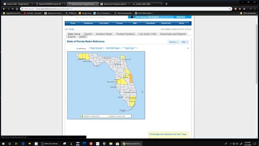Viewport: 259px width, 146px height.
Task: Open the Imported From Firefox bookmark folder
Action: pyautogui.click(x=12, y=13)
